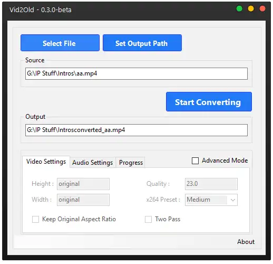The height and width of the screenshot is (264, 273).
Task: Switch to the Video Settings tab
Action: (x=46, y=162)
